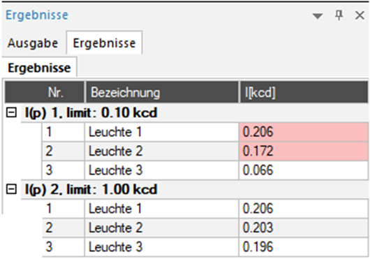Collapse the I(p) 1. limit: 0.10 kcd group
The height and width of the screenshot is (259, 370).
[11, 112]
